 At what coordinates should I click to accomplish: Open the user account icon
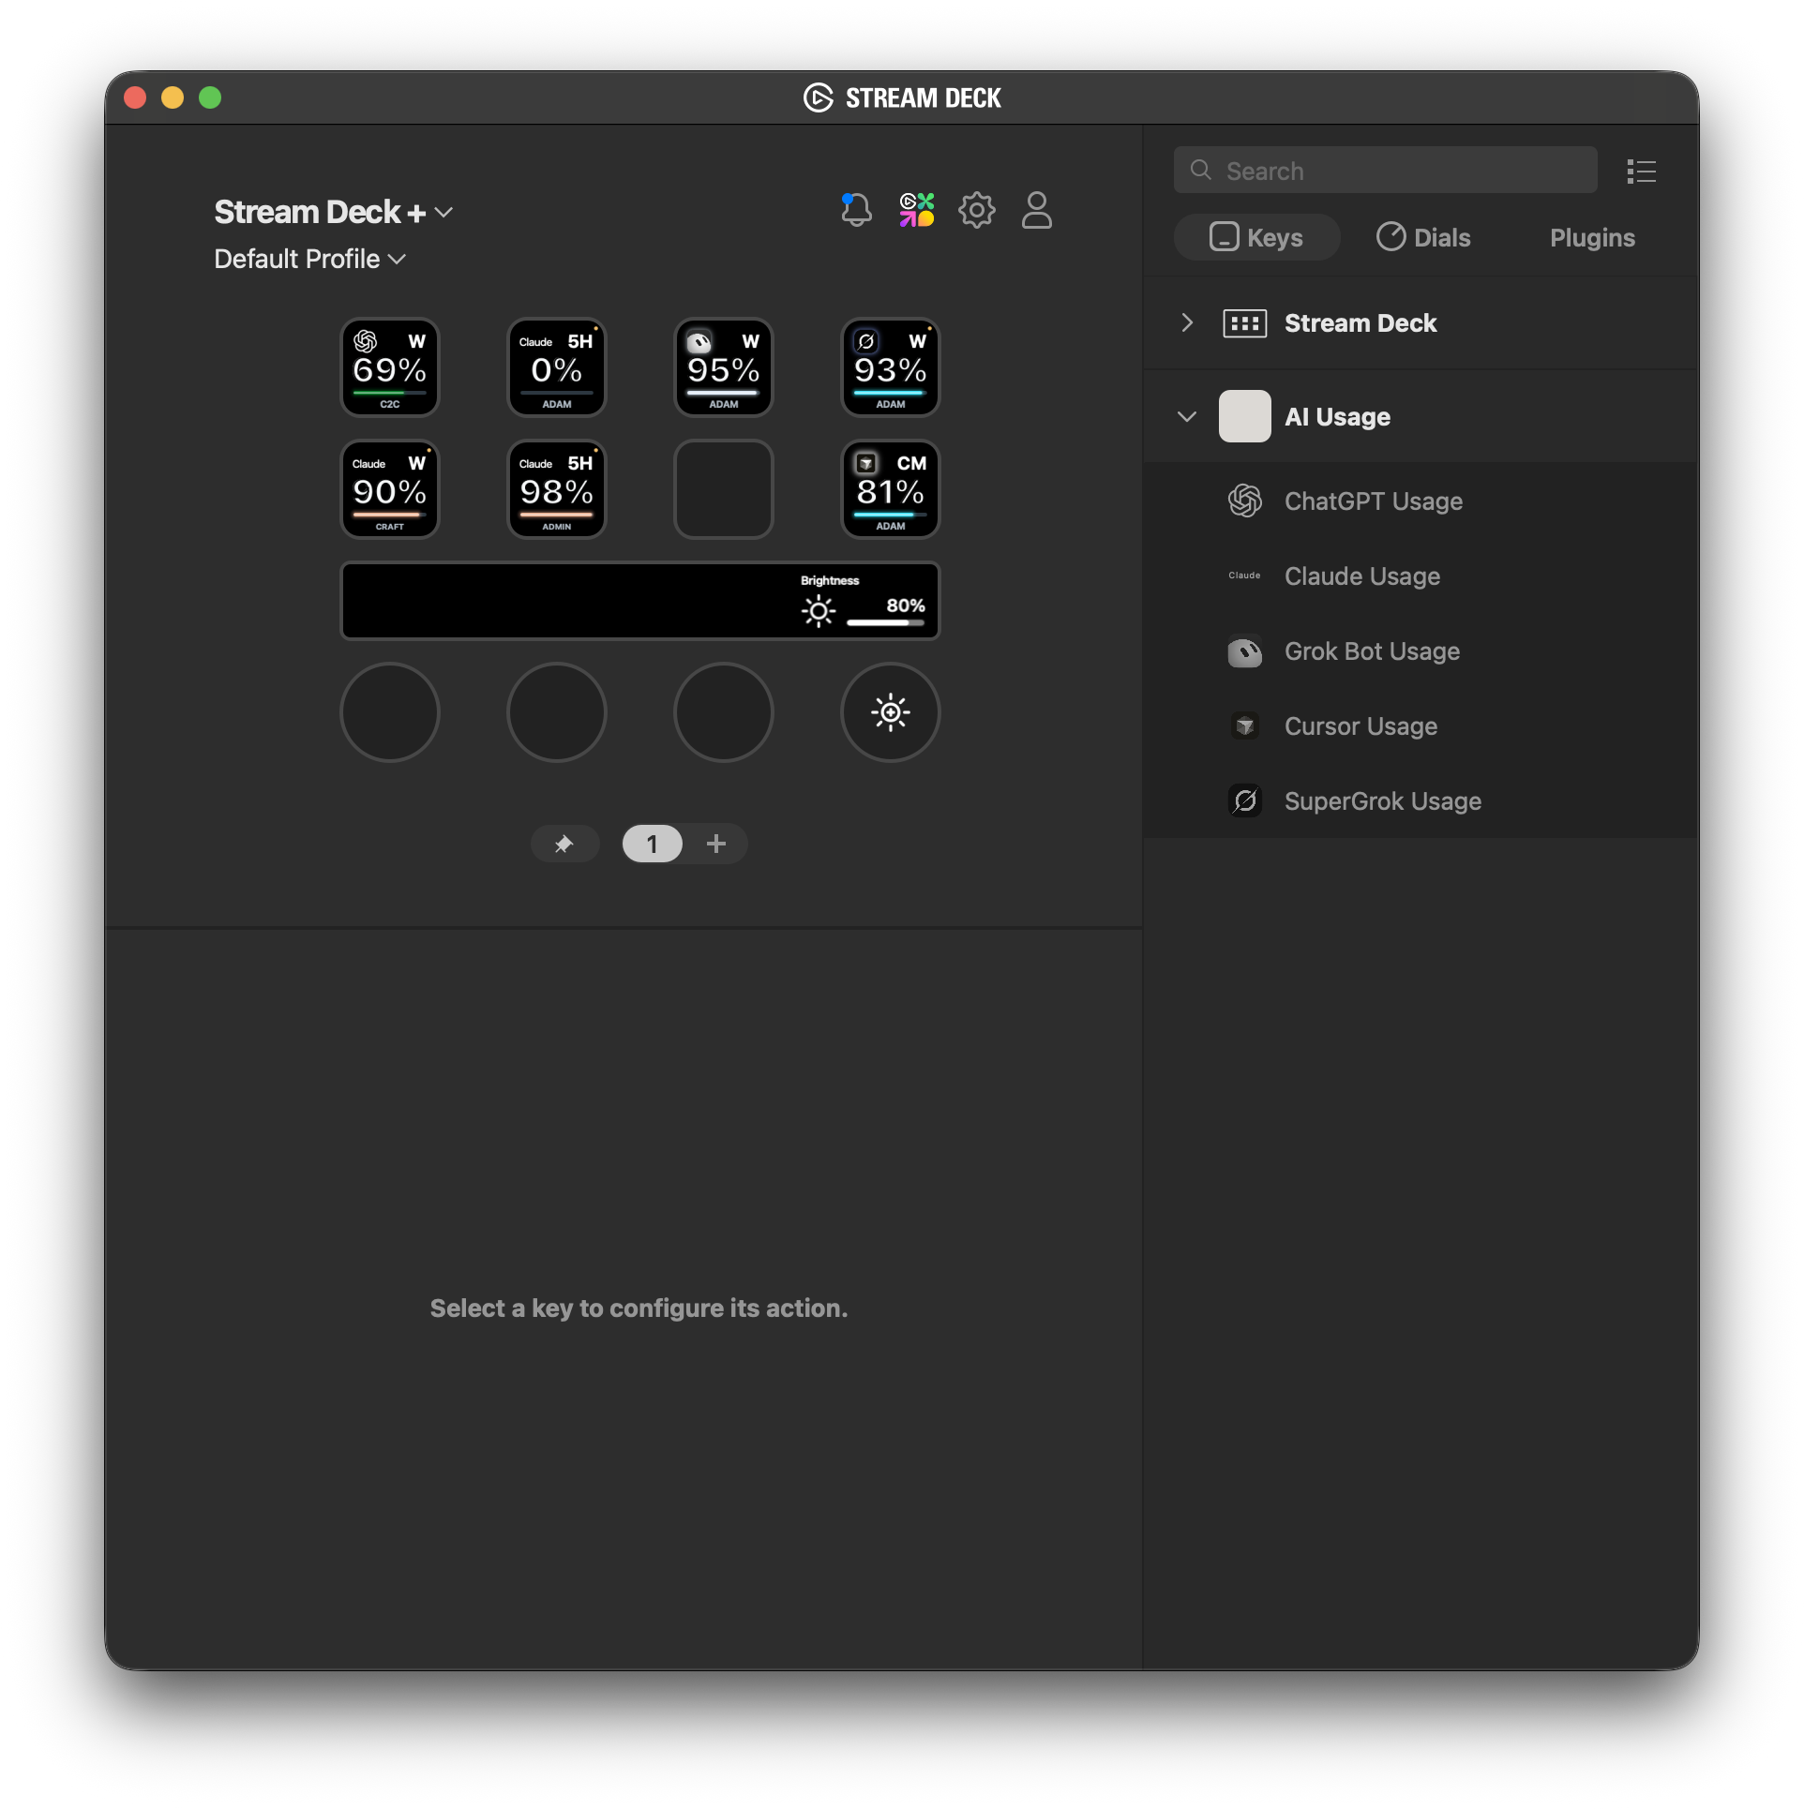point(1036,210)
